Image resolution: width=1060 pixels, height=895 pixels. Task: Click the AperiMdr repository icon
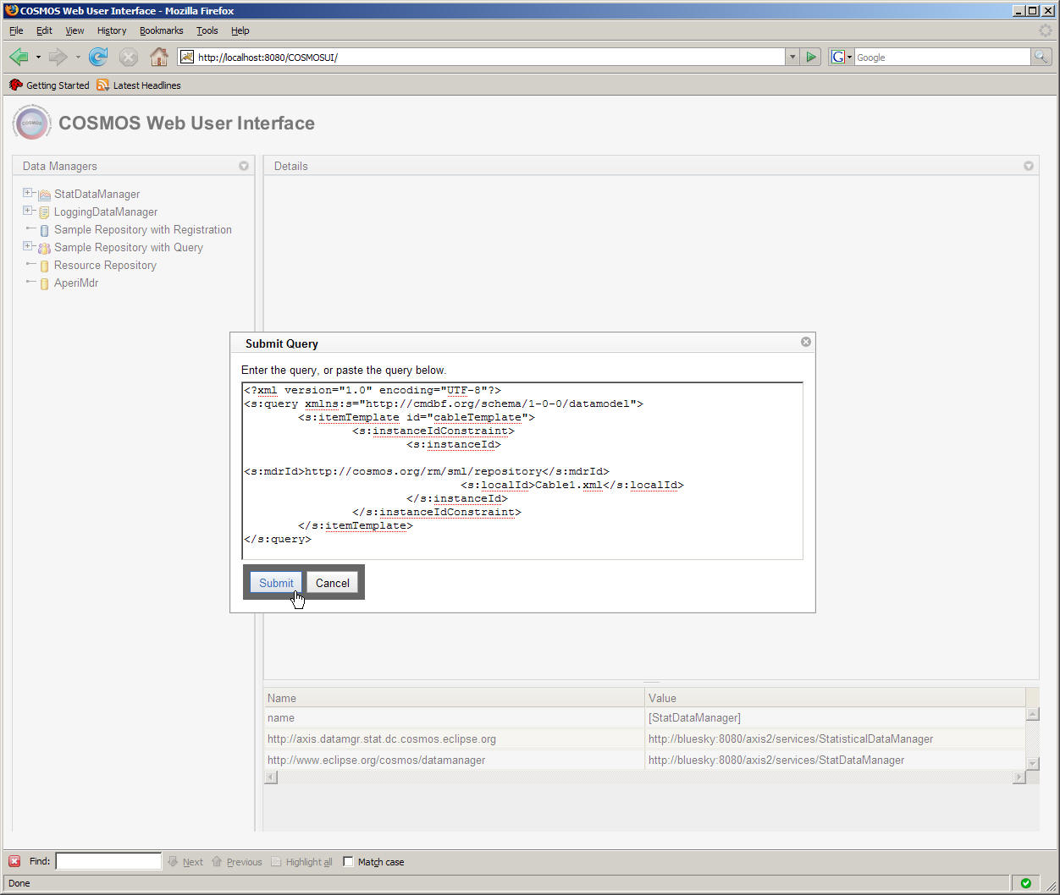pos(45,283)
